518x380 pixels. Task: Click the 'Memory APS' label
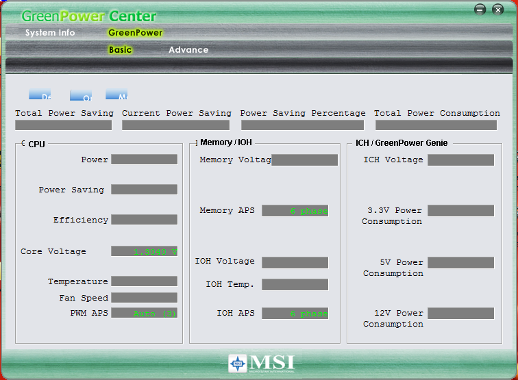227,210
